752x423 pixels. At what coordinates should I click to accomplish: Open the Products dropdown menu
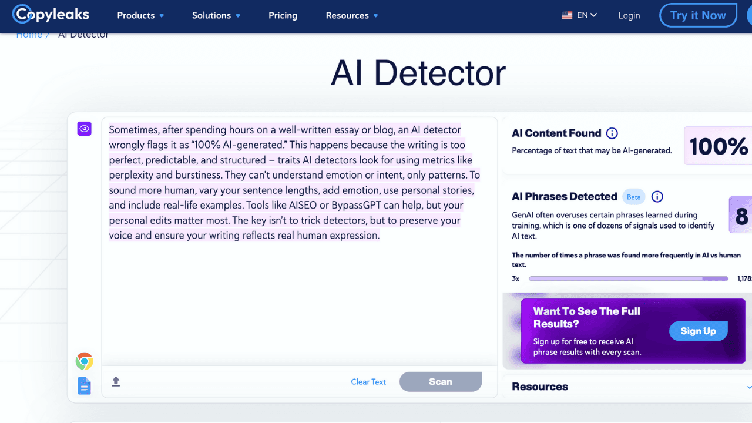click(140, 15)
